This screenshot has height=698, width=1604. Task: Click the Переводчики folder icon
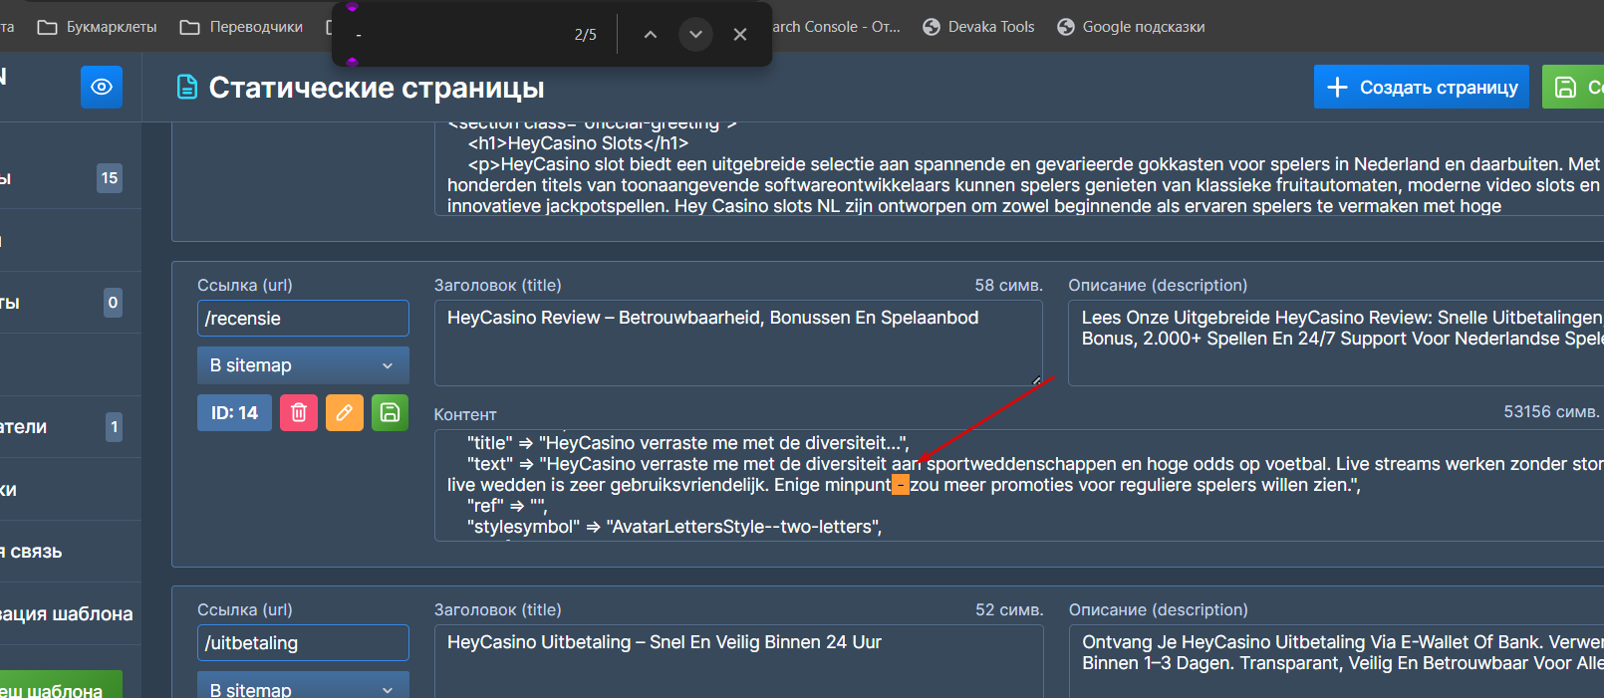point(190,27)
